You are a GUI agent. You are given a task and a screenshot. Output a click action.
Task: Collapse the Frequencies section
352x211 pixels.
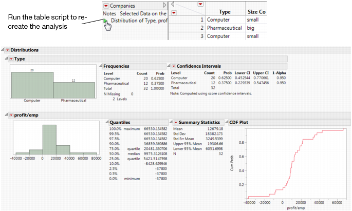[x=100, y=66]
